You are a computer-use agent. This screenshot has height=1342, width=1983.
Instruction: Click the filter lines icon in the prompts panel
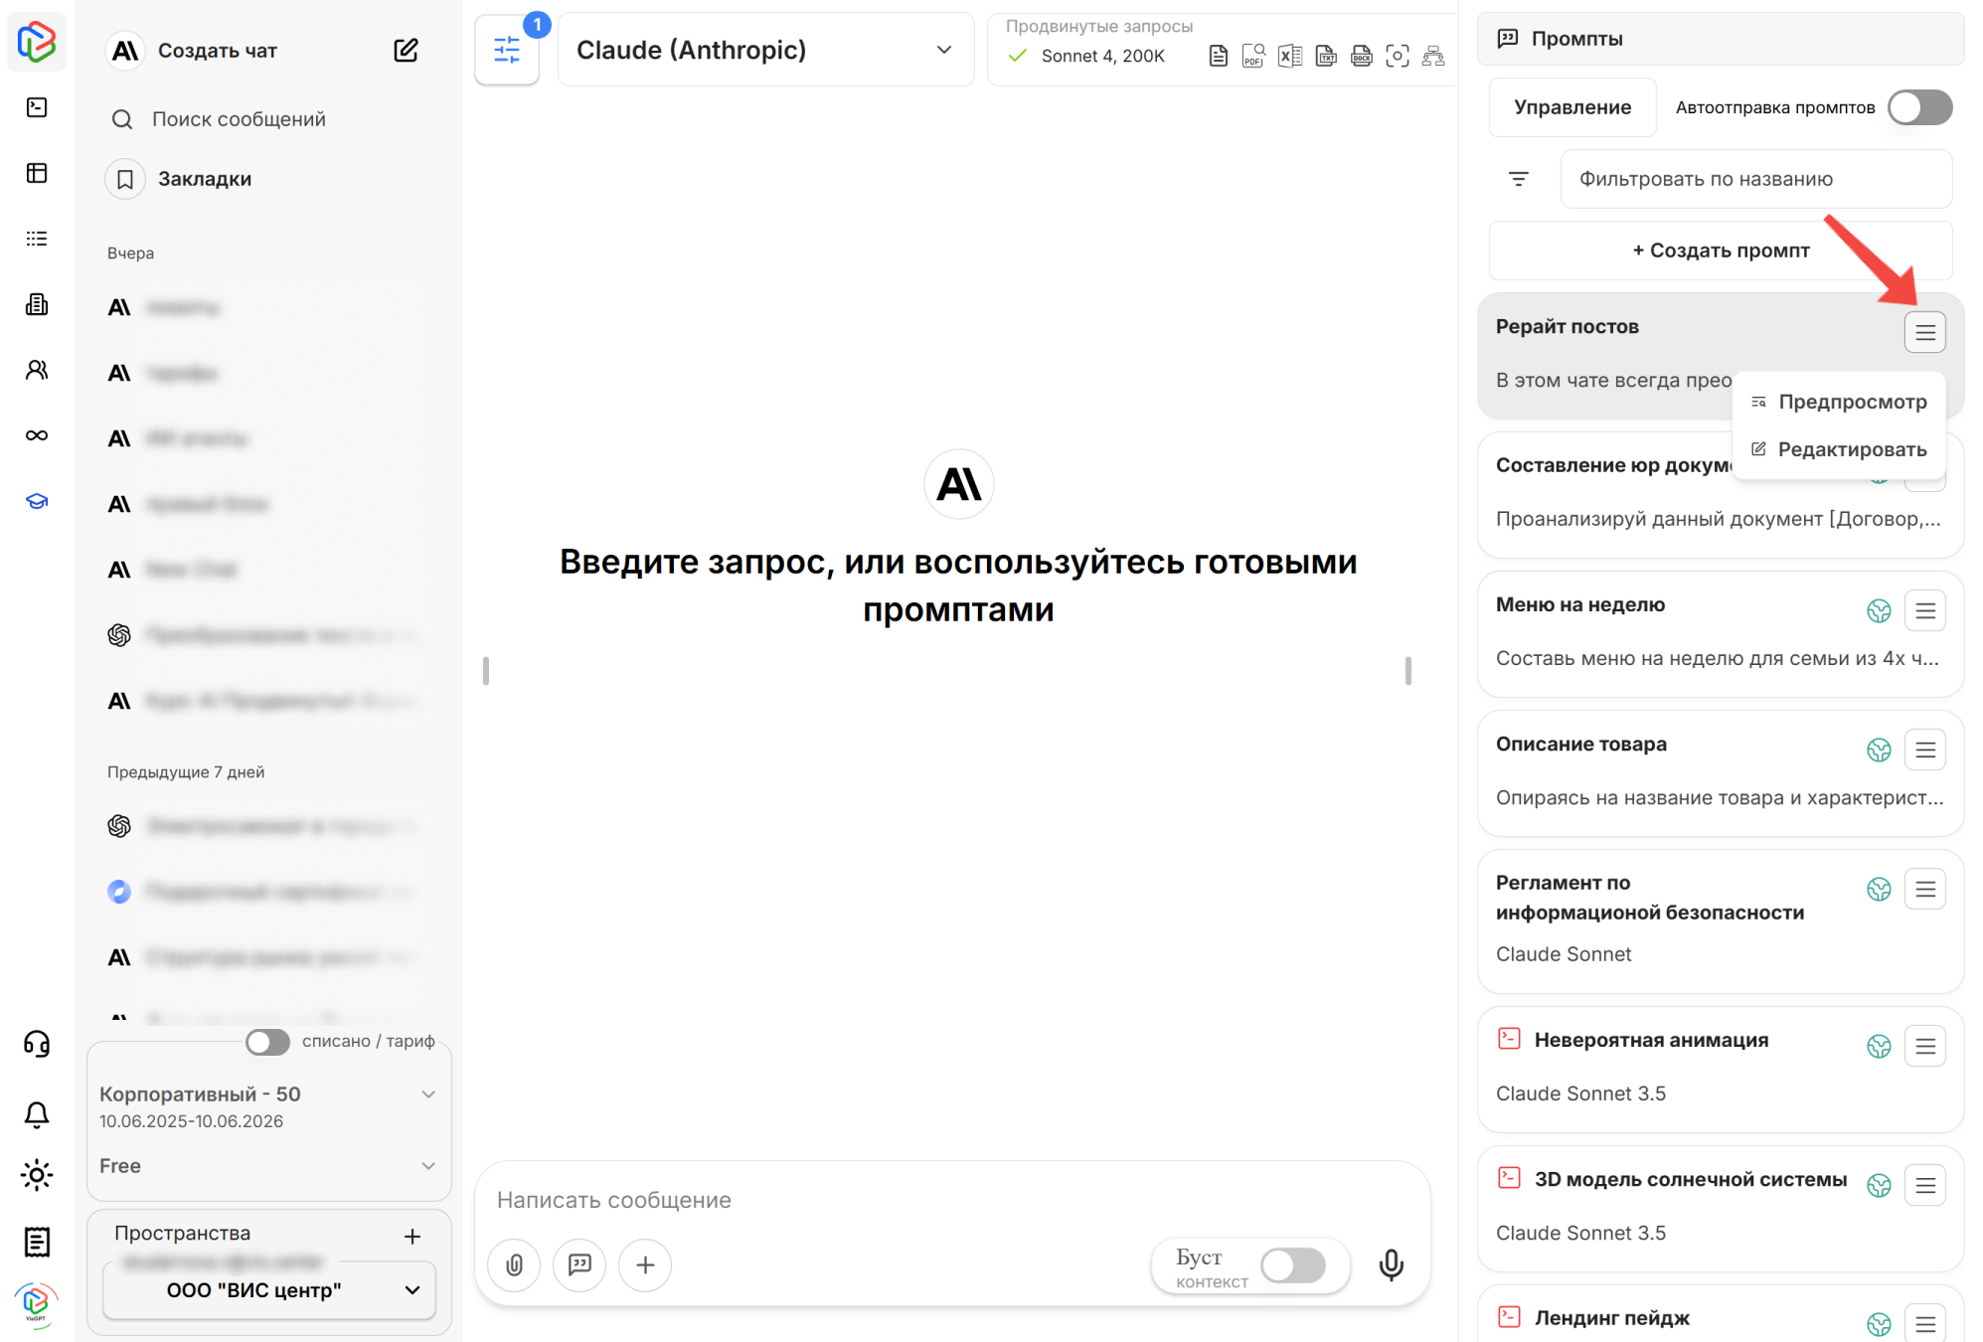1519,179
